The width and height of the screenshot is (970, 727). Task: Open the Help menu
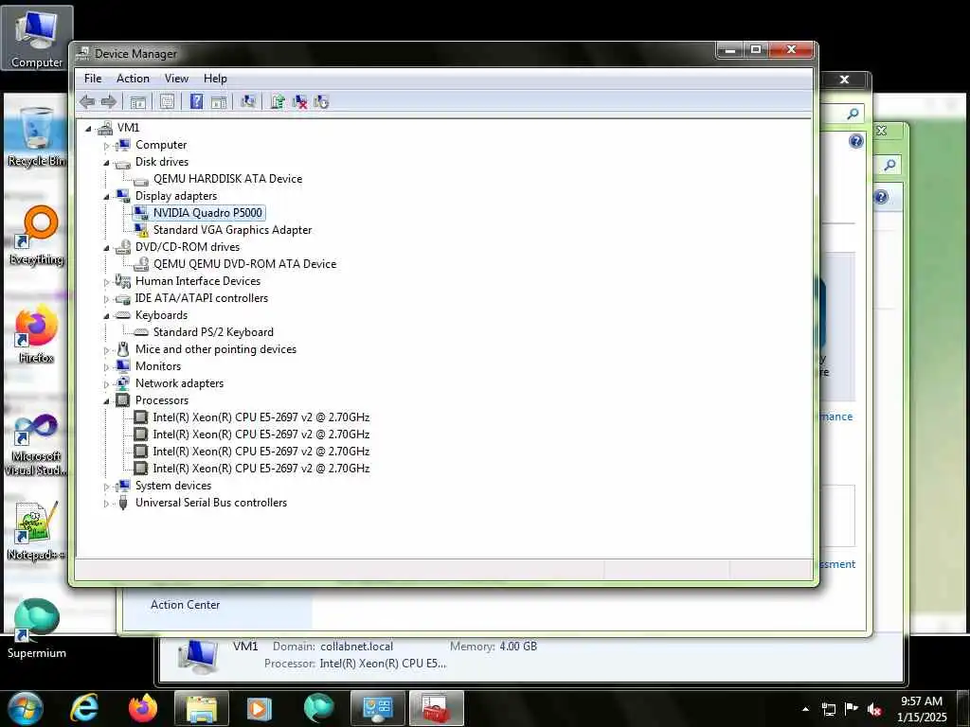tap(215, 79)
